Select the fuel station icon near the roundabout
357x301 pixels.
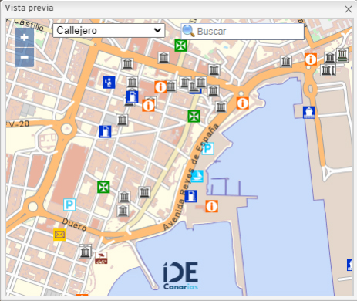(x=105, y=131)
